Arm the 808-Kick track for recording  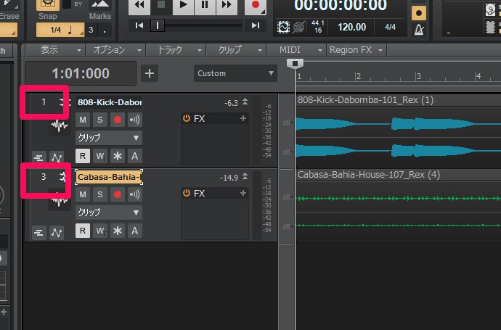(x=118, y=120)
